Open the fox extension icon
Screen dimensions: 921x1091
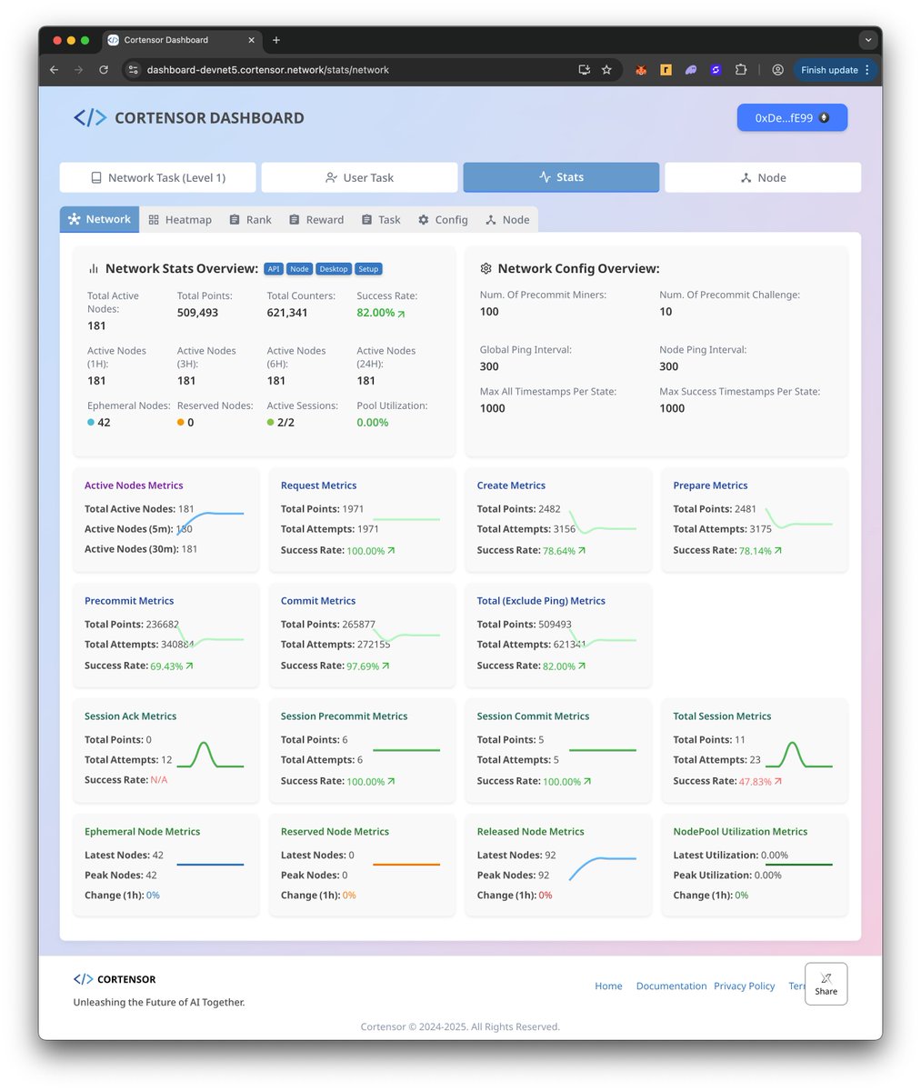pos(641,70)
